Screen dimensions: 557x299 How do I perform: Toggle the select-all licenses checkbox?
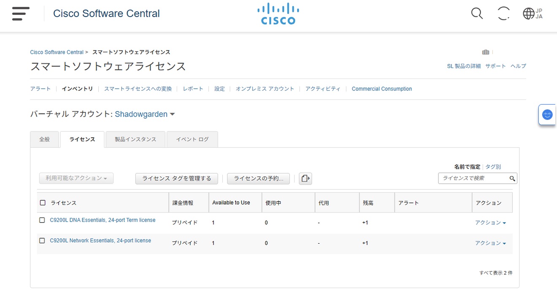pos(43,203)
